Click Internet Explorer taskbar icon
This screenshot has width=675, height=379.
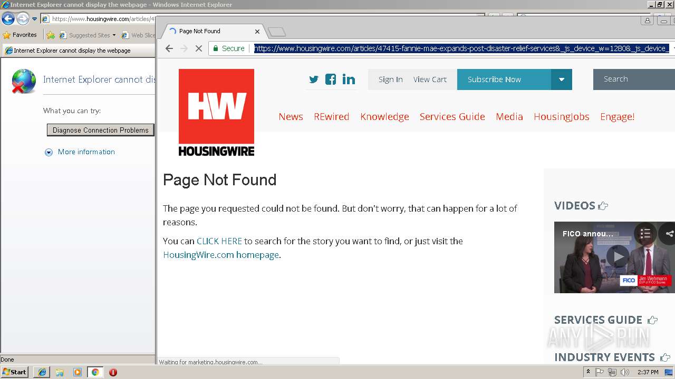pyautogui.click(x=42, y=372)
